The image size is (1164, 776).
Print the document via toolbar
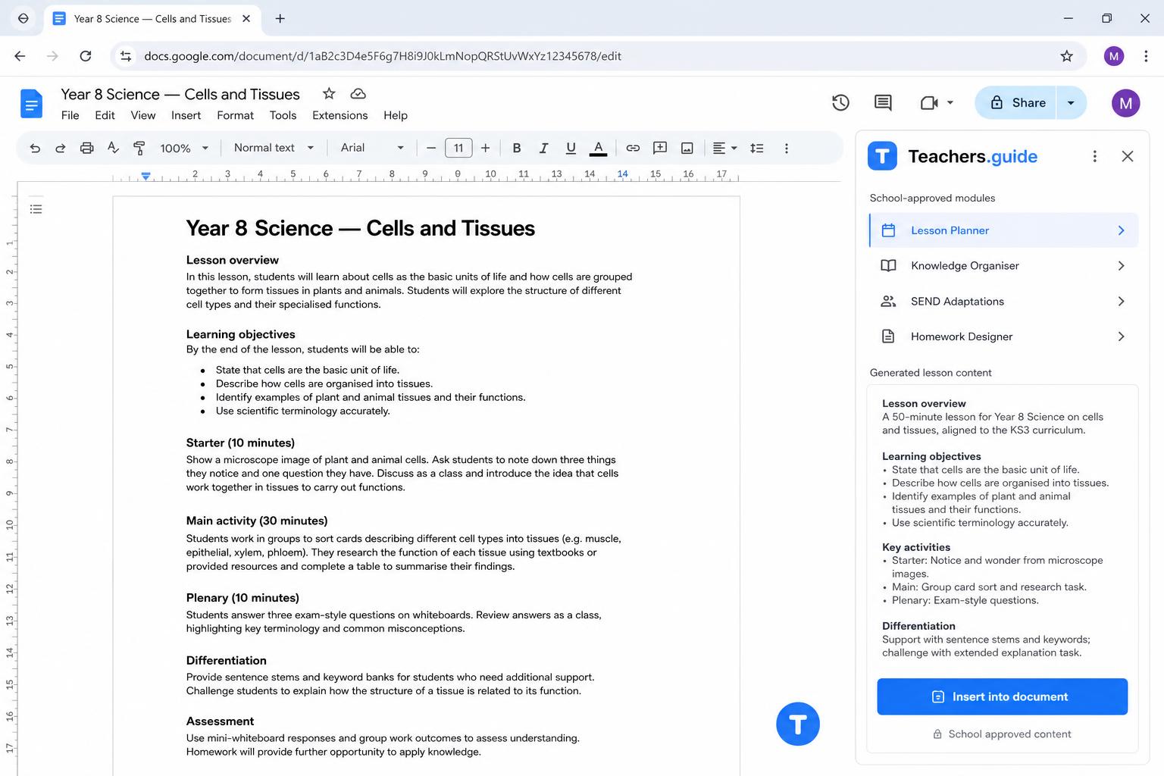pos(87,149)
